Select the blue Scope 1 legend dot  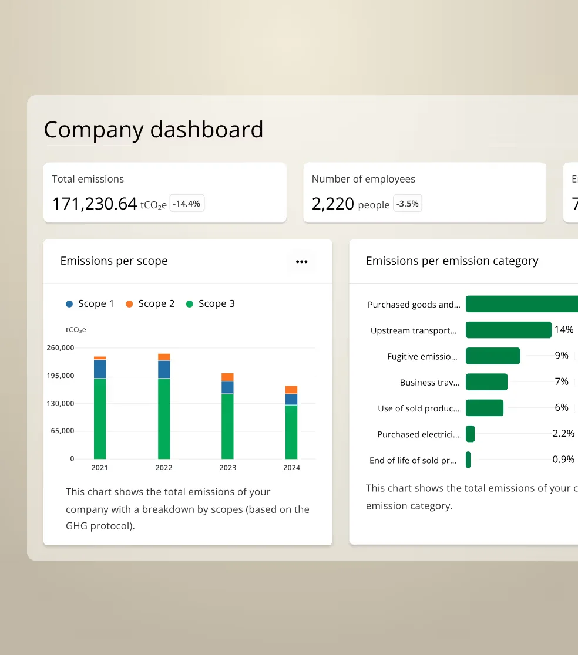pyautogui.click(x=70, y=303)
